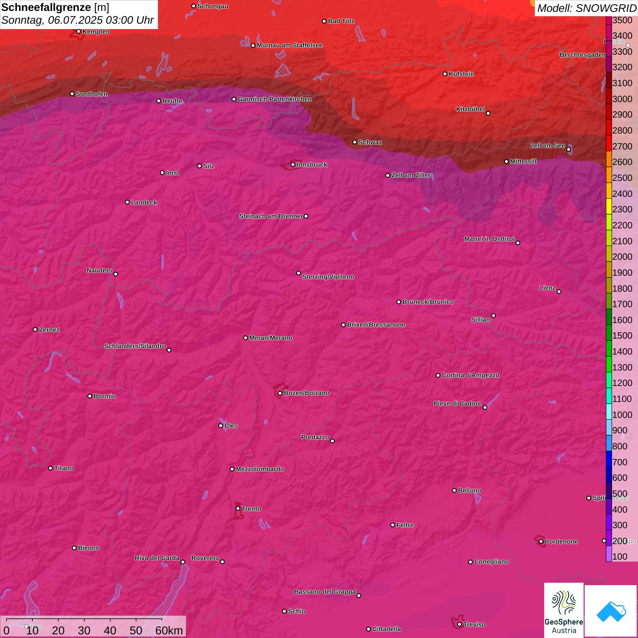Click the Brixen/Bressanone label

point(376,325)
